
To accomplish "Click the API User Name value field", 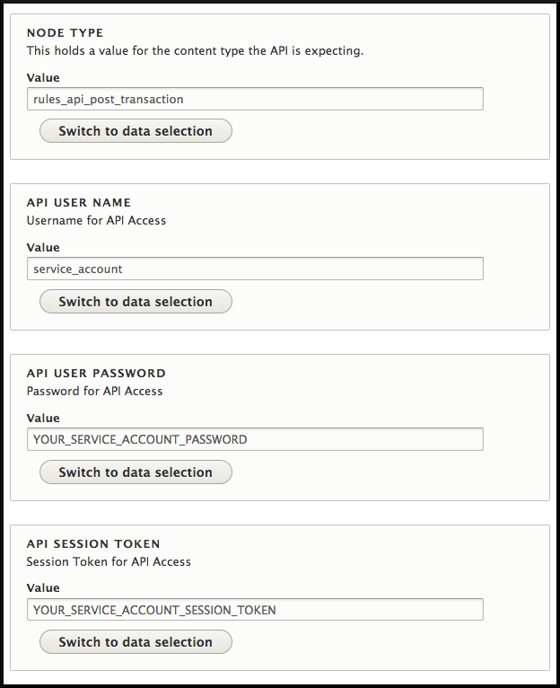I will click(x=255, y=269).
